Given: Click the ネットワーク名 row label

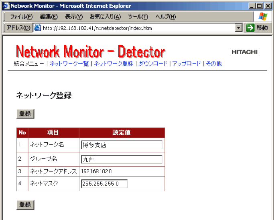Looking at the screenshot, I should (47, 144).
